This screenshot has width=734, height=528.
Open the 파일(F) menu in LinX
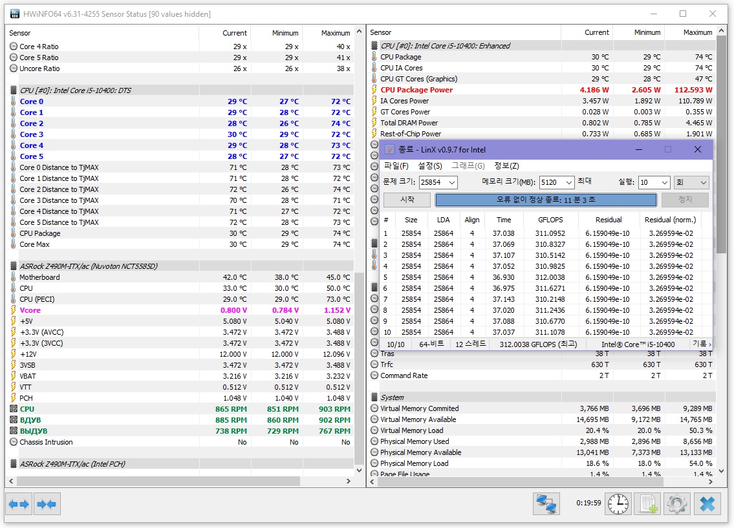click(396, 166)
